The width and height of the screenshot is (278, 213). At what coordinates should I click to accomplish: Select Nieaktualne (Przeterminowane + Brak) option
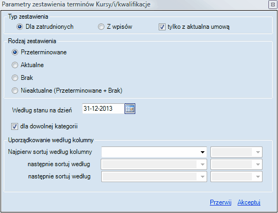pyautogui.click(x=67, y=91)
